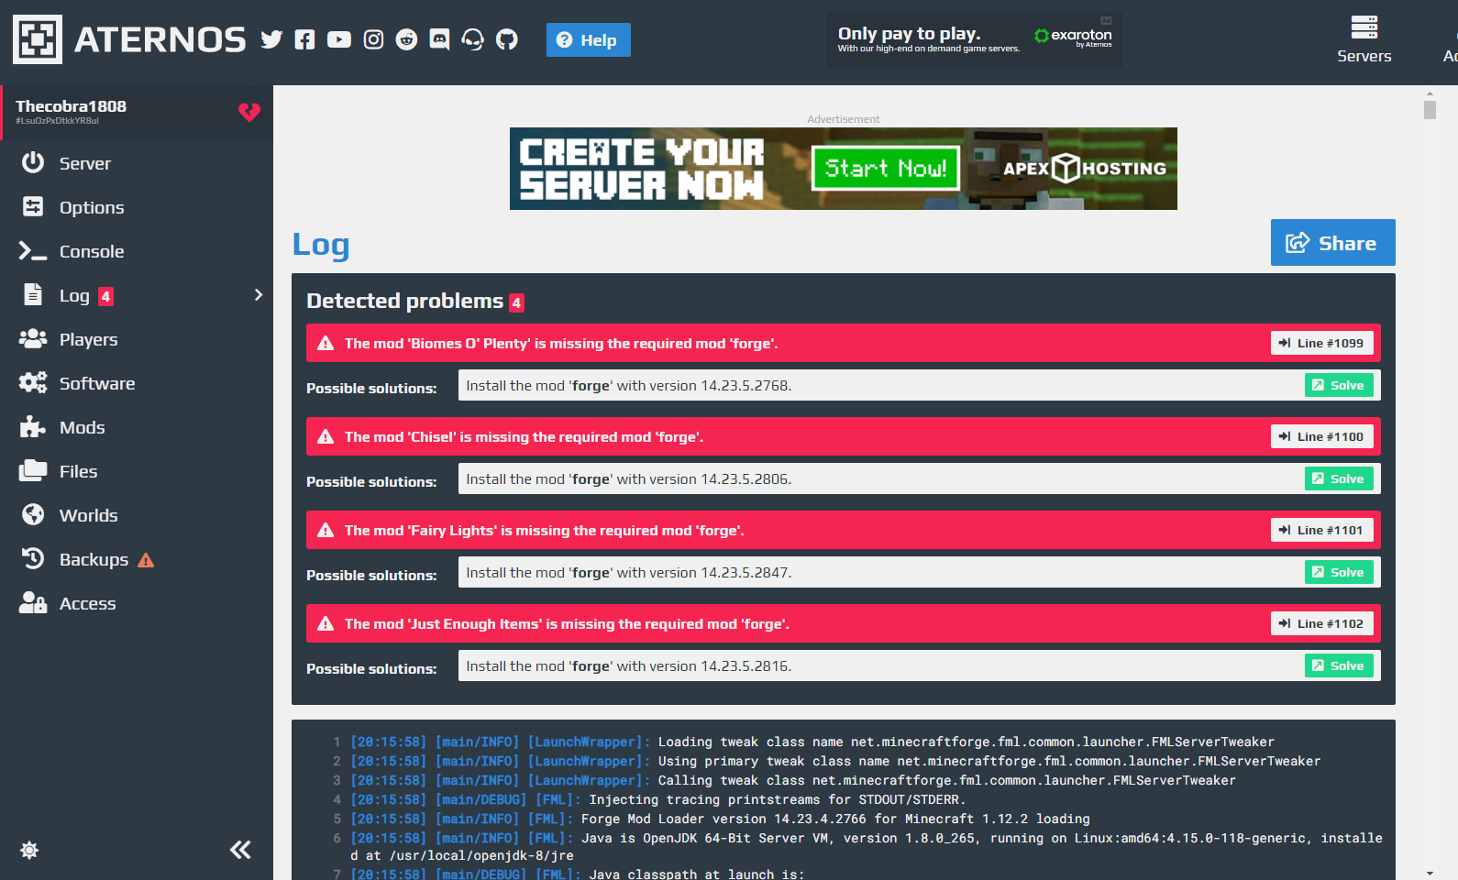Solve the forge 14.23.5.2847 problem
This screenshot has width=1458, height=880.
tap(1339, 572)
